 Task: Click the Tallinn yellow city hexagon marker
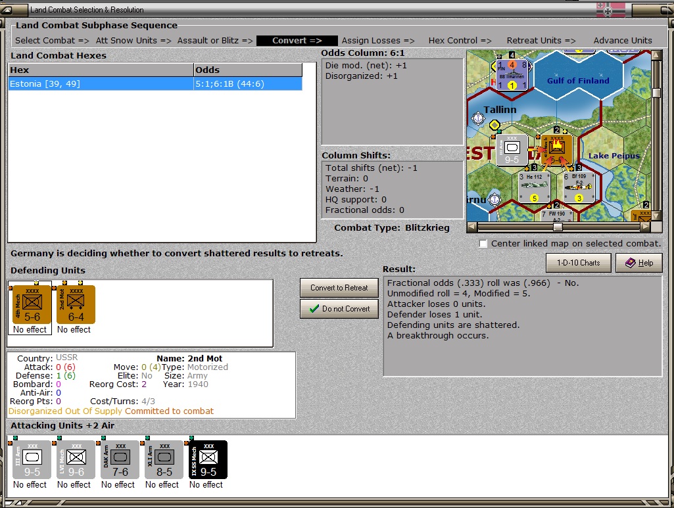click(x=494, y=125)
